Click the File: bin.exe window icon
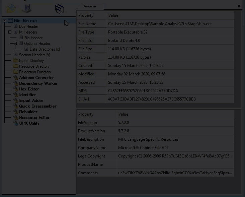The image size is (245, 197). tap(10, 20)
